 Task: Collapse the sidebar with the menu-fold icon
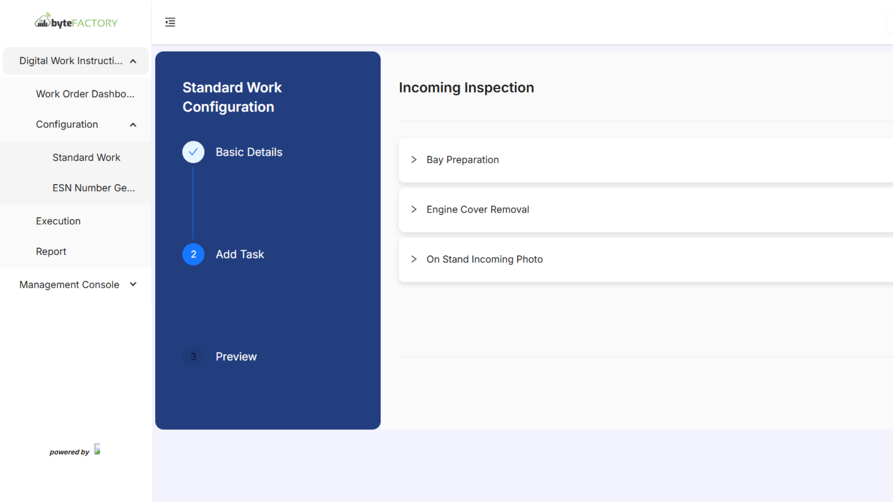pyautogui.click(x=170, y=22)
